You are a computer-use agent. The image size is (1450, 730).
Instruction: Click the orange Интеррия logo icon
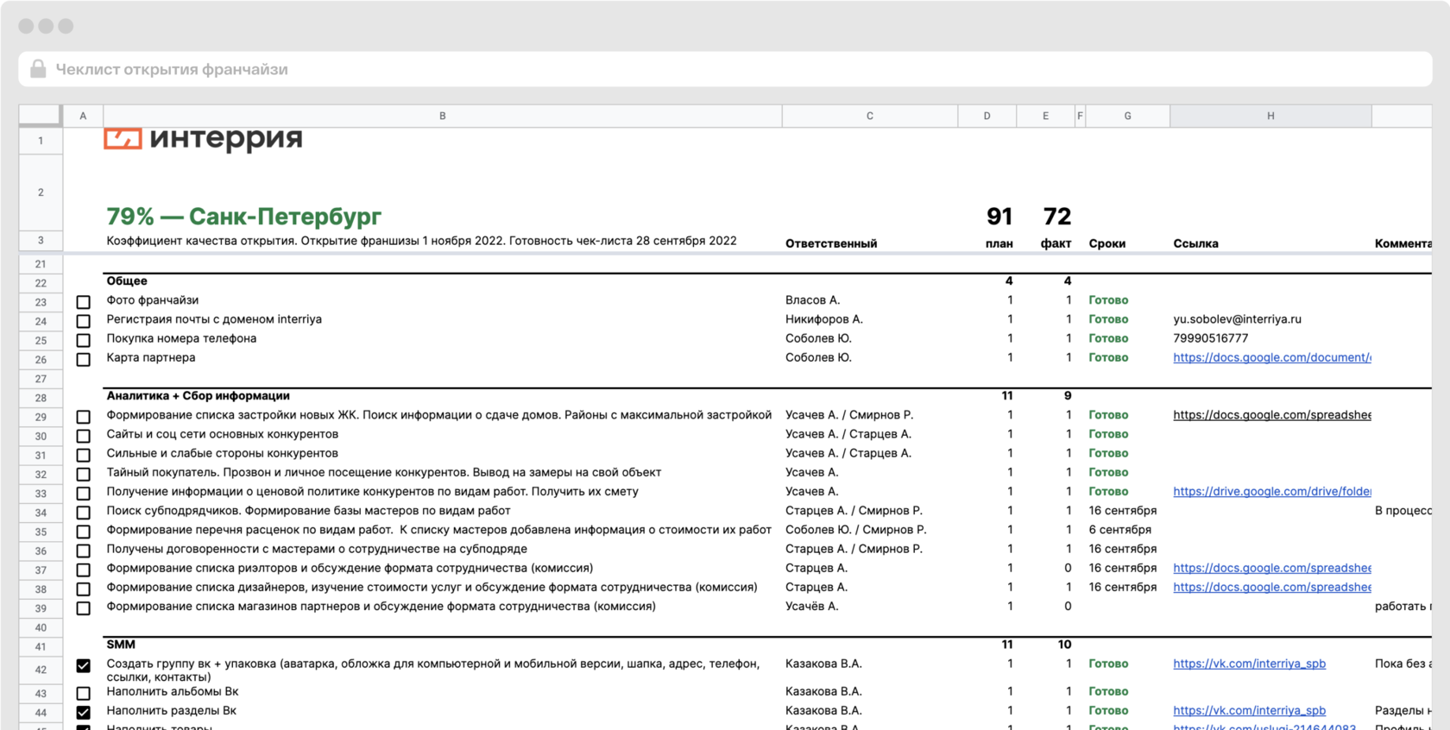(123, 138)
